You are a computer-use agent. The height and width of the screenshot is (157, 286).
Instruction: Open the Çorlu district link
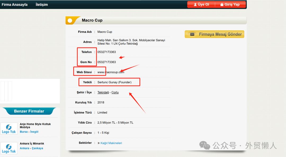click(x=115, y=92)
